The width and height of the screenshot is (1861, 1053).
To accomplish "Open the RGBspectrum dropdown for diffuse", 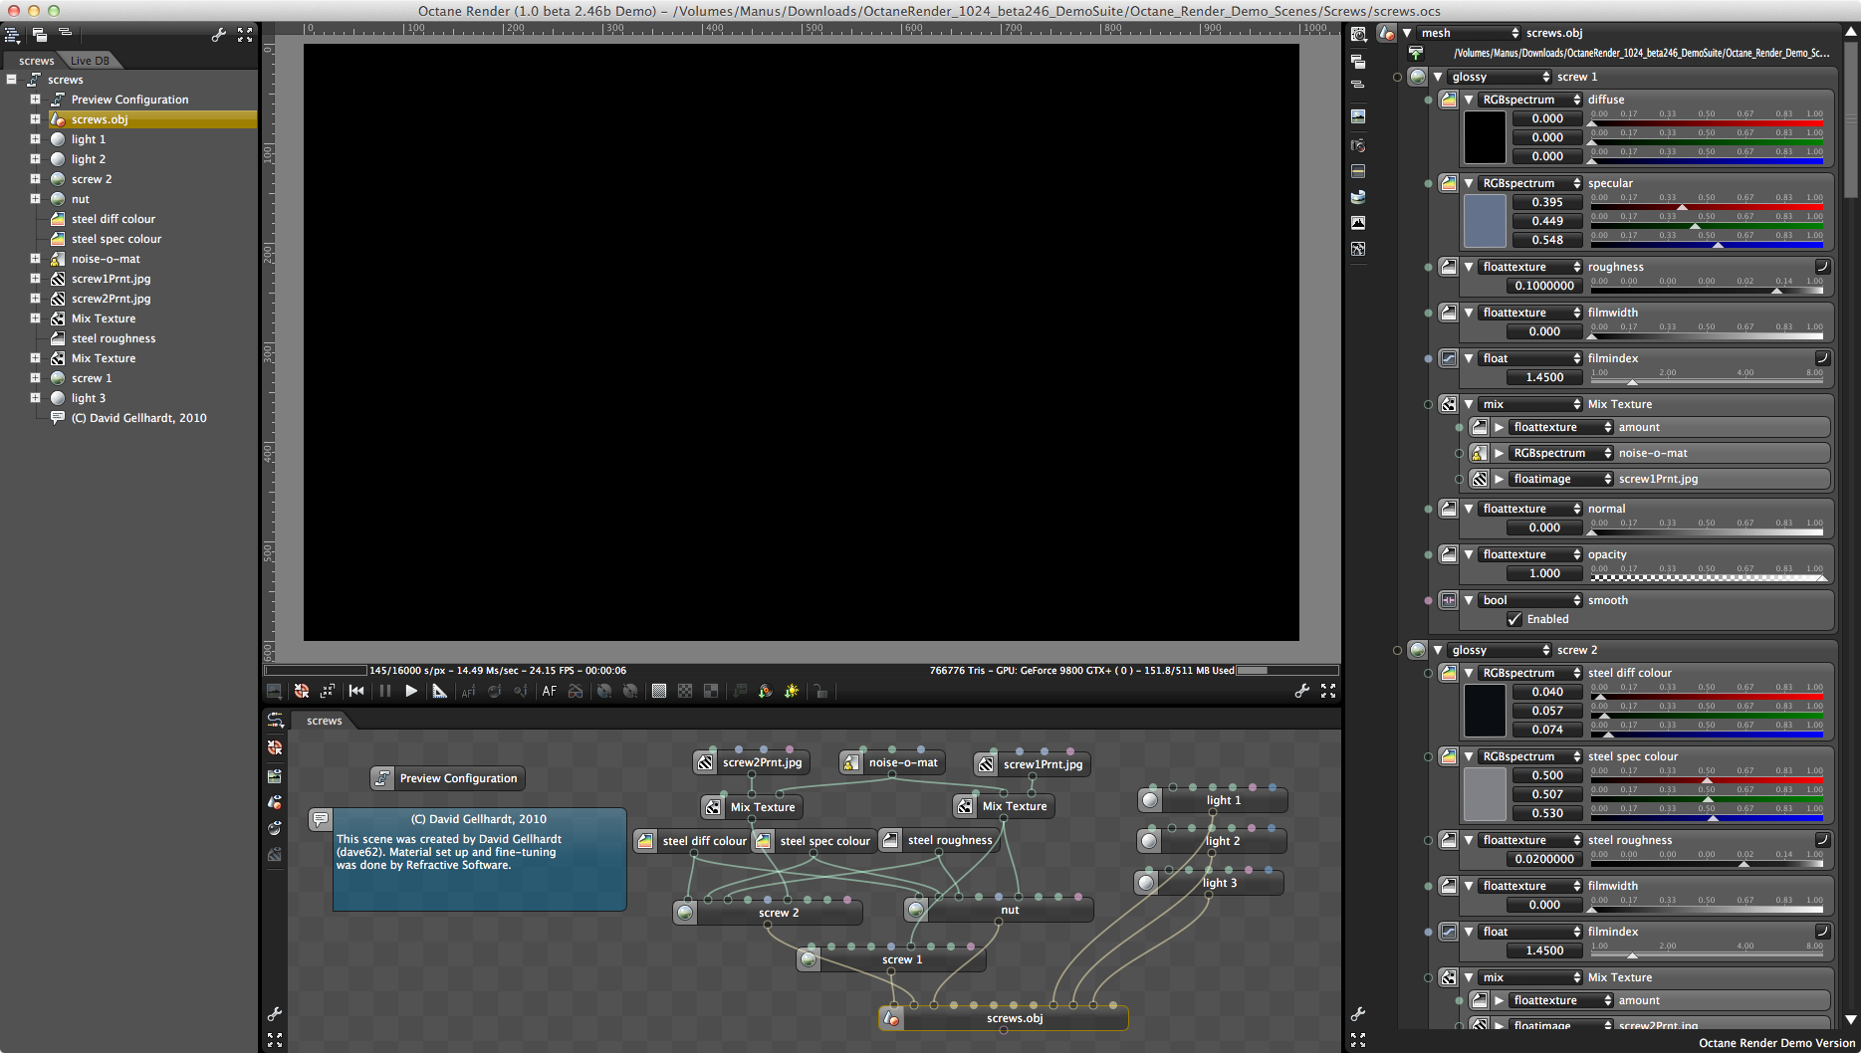I will pyautogui.click(x=1531, y=100).
